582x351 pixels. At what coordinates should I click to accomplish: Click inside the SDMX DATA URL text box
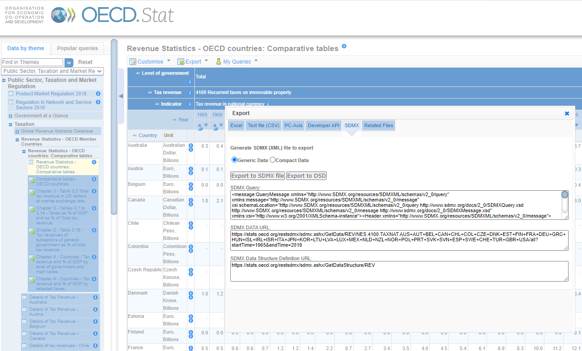(399, 240)
